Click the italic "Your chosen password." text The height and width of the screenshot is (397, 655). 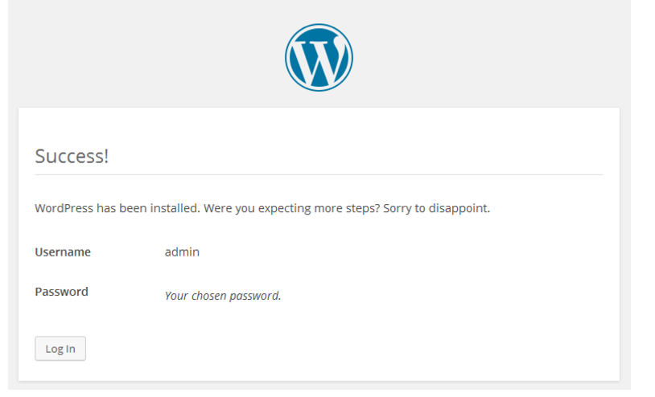pyautogui.click(x=223, y=296)
